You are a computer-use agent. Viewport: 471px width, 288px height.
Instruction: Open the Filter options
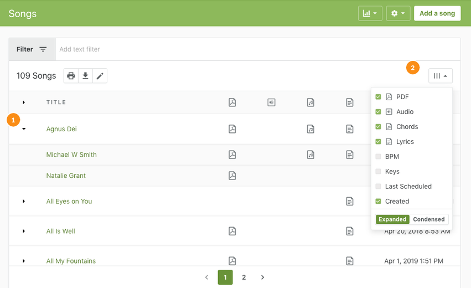(32, 49)
